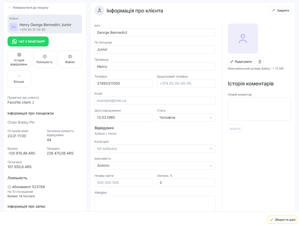Expand the важливість dropdown showing Золото

(155, 166)
